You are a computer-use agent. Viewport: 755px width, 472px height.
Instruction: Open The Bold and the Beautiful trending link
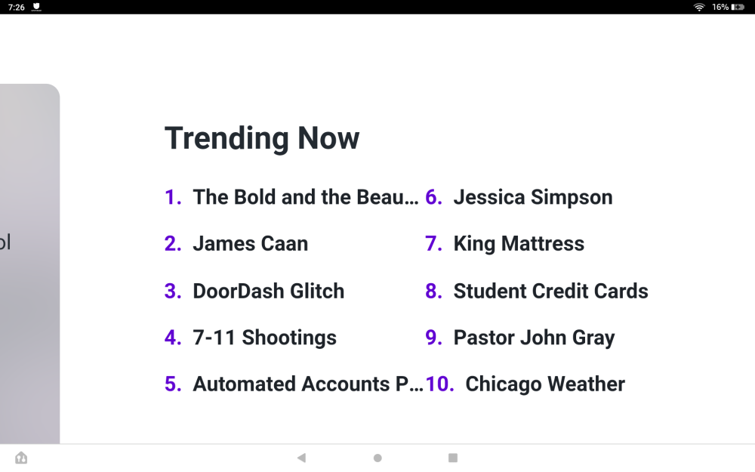coord(305,197)
